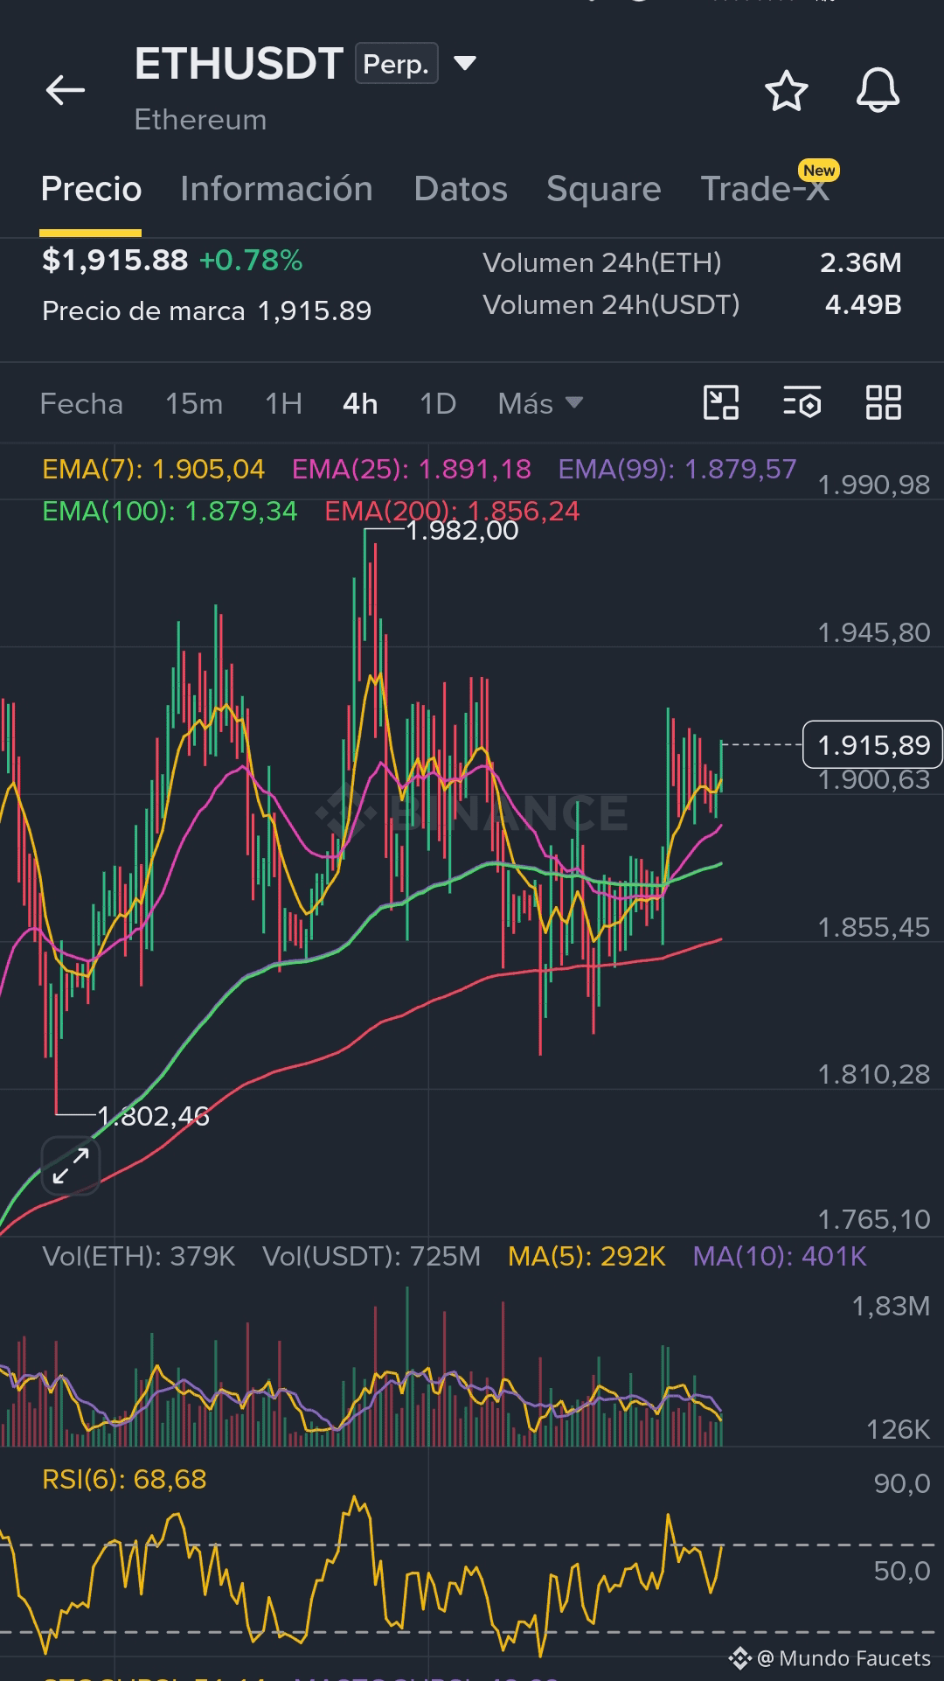Tap the EMA(100): 1.879,34 indicator label
Image resolution: width=944 pixels, height=1681 pixels.
(x=170, y=512)
